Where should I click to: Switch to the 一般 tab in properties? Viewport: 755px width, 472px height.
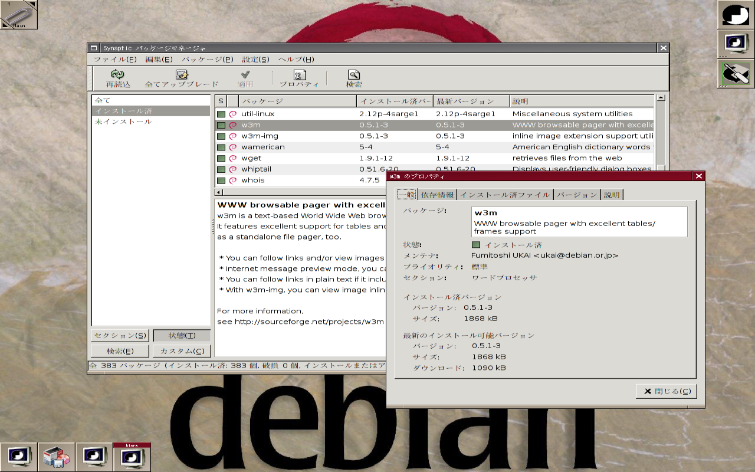[x=406, y=195]
